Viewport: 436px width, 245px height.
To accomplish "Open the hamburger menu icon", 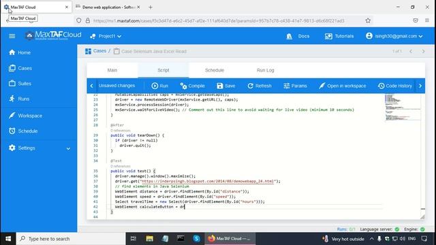I will pyautogui.click(x=12, y=36).
